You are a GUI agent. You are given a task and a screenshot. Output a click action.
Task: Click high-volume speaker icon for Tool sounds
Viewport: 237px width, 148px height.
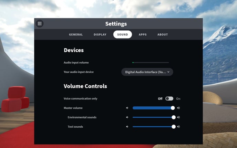point(178,127)
